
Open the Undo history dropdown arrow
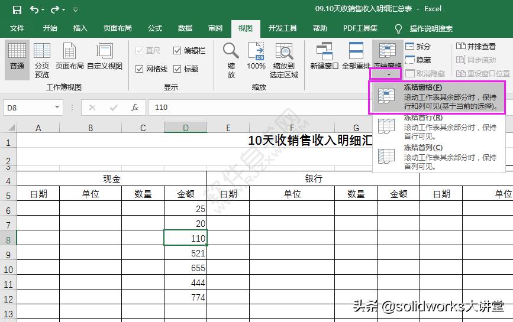coord(43,10)
